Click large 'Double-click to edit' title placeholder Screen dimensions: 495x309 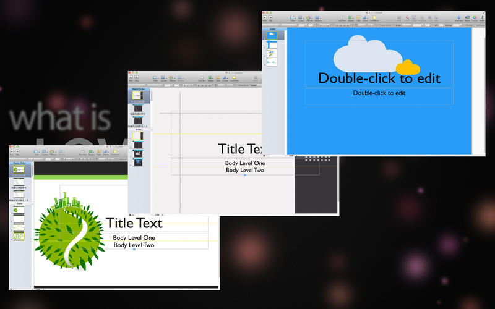[x=379, y=78]
